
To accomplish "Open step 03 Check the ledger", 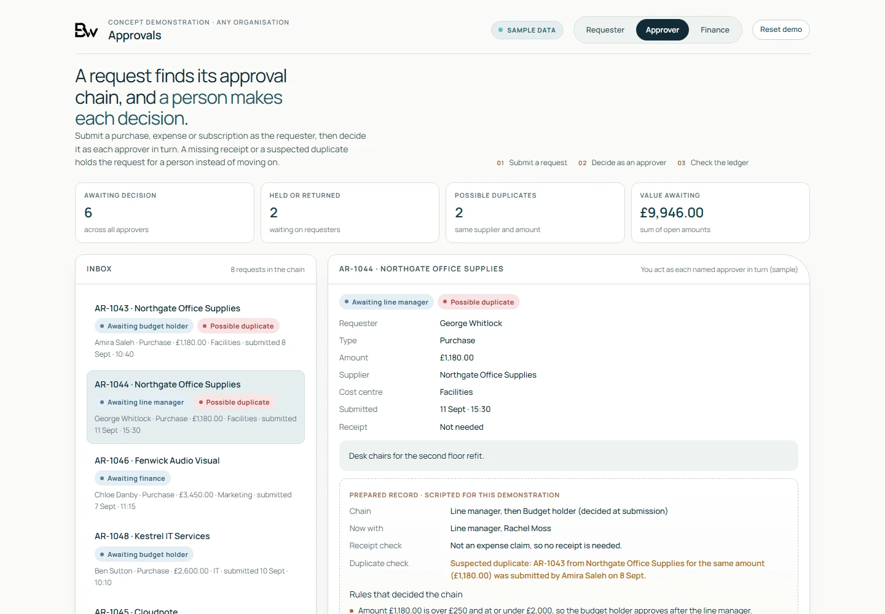I will click(713, 163).
